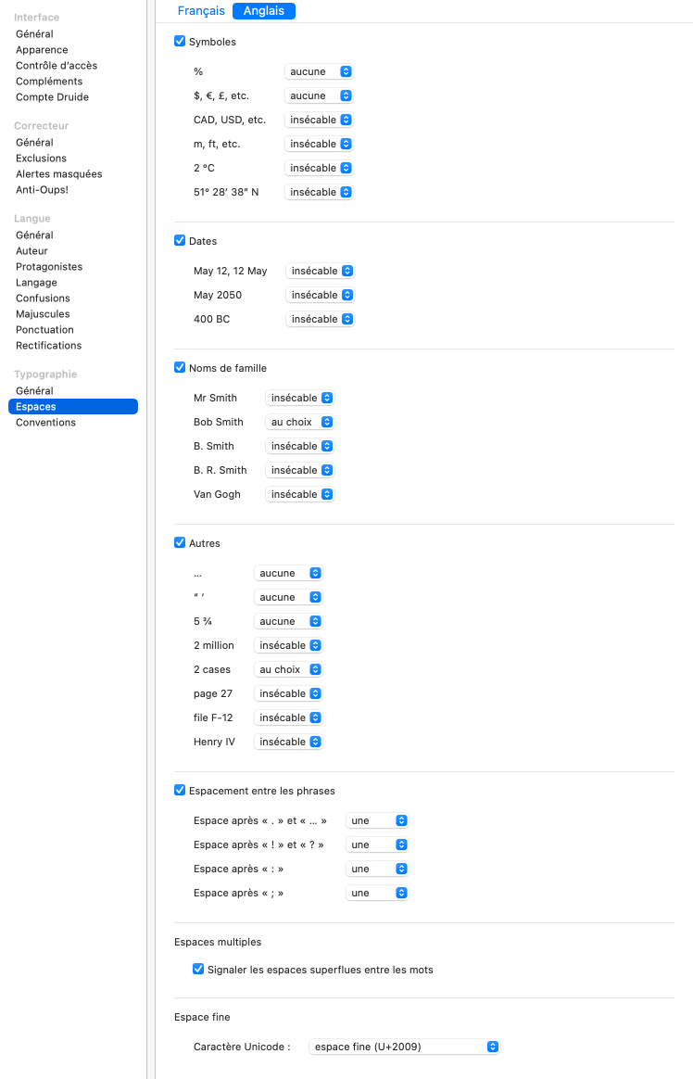Open dropdown for Espace après « : »
The width and height of the screenshot is (693, 1079).
pos(377,869)
